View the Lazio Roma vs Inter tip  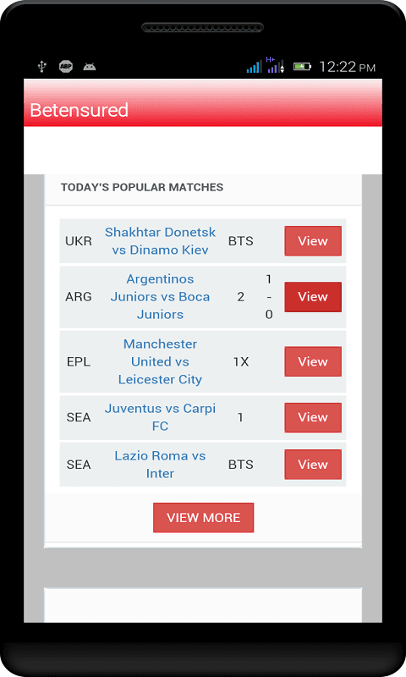click(313, 465)
